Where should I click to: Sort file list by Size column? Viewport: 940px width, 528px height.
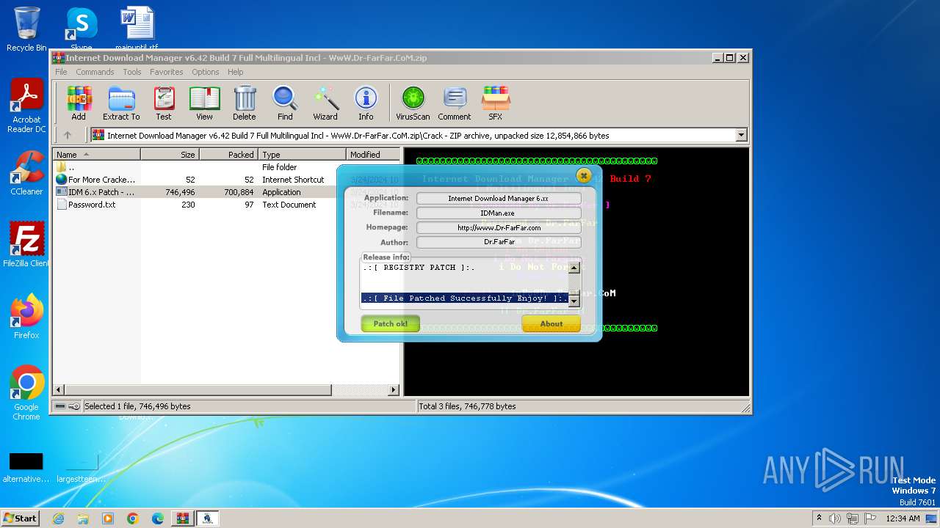click(x=170, y=155)
